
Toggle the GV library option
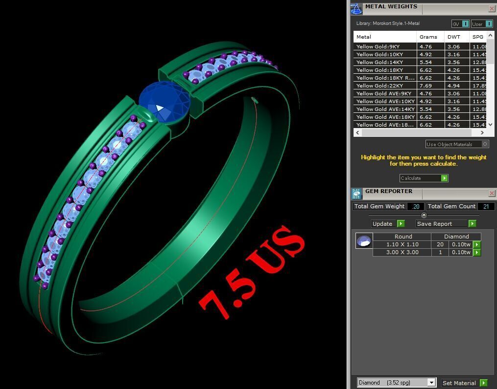460,24
